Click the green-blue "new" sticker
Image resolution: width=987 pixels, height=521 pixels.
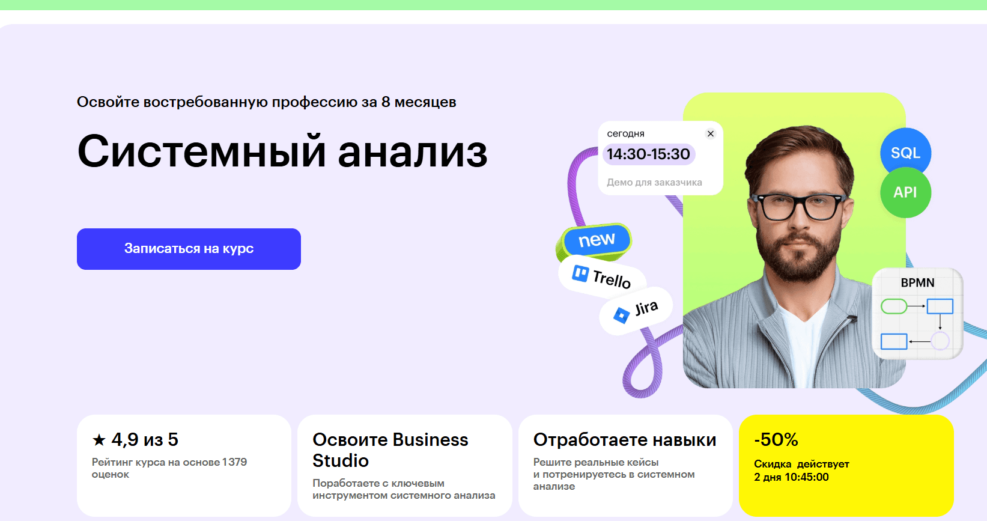tap(596, 240)
